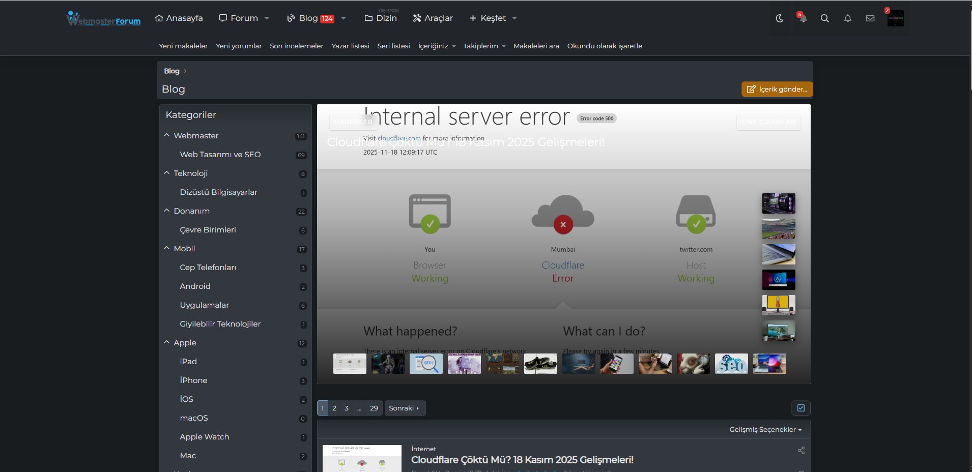The image size is (972, 472).
Task: Click the user avatar in header
Action: point(895,18)
